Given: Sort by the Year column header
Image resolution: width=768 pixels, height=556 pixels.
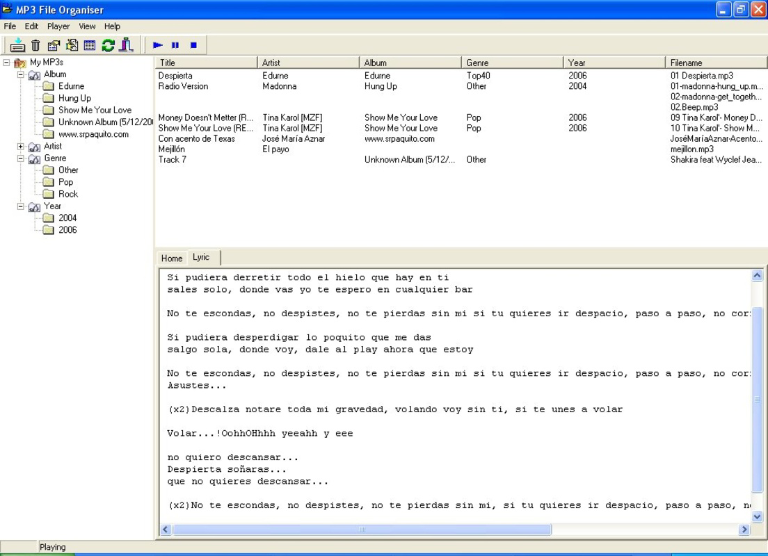Looking at the screenshot, I should point(614,63).
